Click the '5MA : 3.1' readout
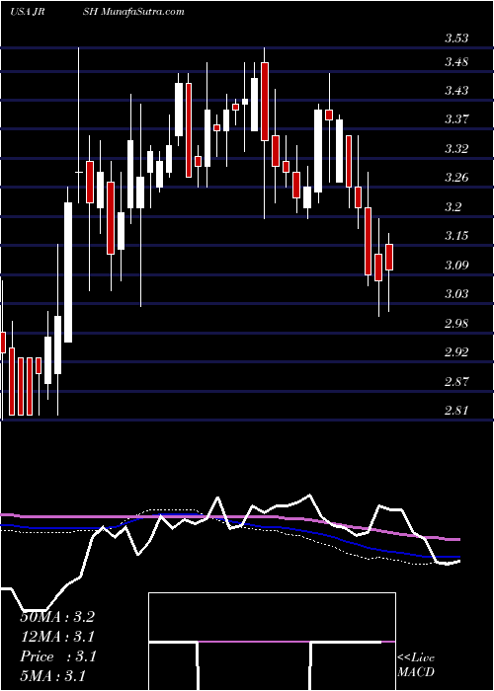The height and width of the screenshot is (691, 494). click(x=52, y=676)
